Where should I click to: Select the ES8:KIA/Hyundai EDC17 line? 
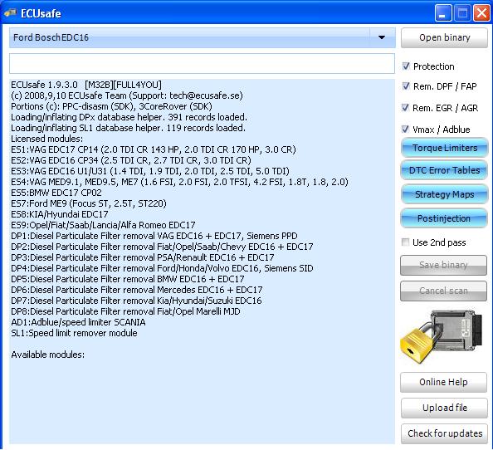pyautogui.click(x=60, y=214)
